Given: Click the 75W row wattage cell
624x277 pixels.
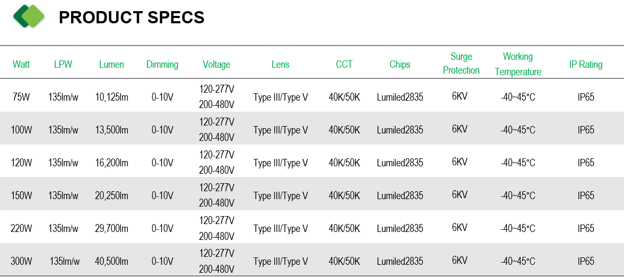Looking at the screenshot, I should pyautogui.click(x=21, y=97).
